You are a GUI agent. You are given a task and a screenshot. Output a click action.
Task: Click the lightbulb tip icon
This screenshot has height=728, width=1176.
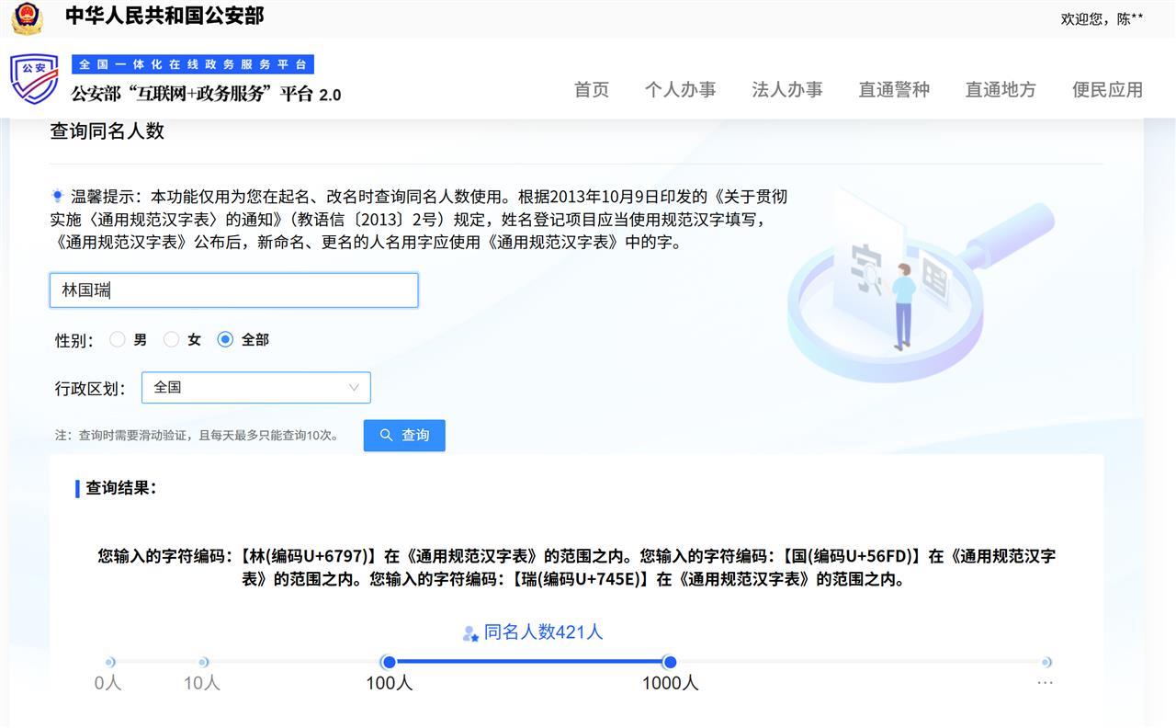(x=57, y=196)
